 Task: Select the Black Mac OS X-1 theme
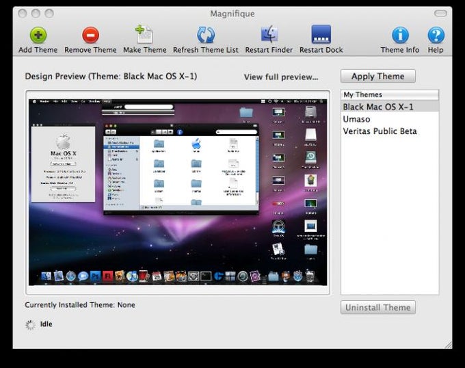pos(390,107)
